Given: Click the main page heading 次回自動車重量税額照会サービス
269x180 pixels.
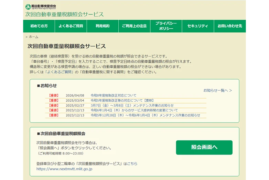Looking at the screenshot, I should click(67, 46).
